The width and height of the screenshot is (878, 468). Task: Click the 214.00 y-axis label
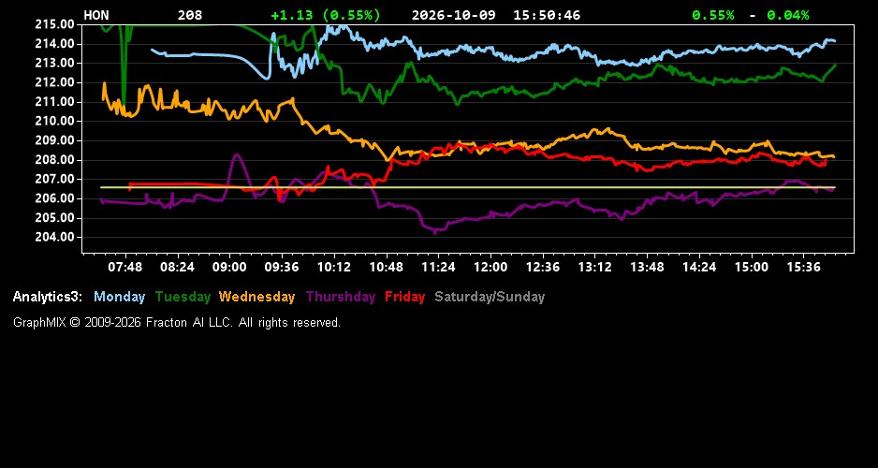coord(55,44)
